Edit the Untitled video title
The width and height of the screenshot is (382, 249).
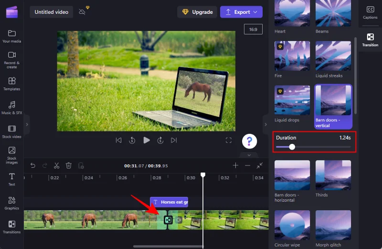(52, 12)
